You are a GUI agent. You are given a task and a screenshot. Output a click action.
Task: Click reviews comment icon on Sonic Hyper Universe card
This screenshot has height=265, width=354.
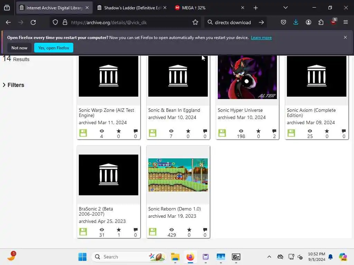click(274, 131)
